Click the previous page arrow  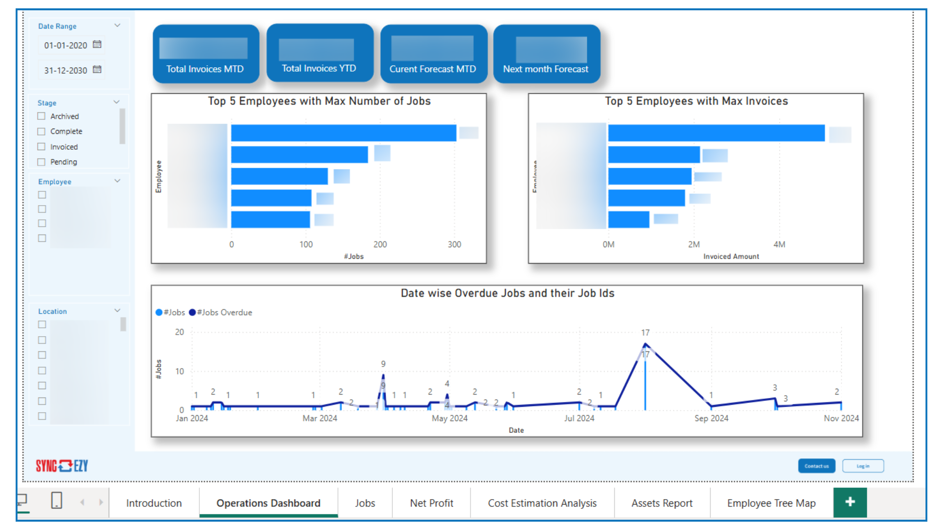pos(83,502)
